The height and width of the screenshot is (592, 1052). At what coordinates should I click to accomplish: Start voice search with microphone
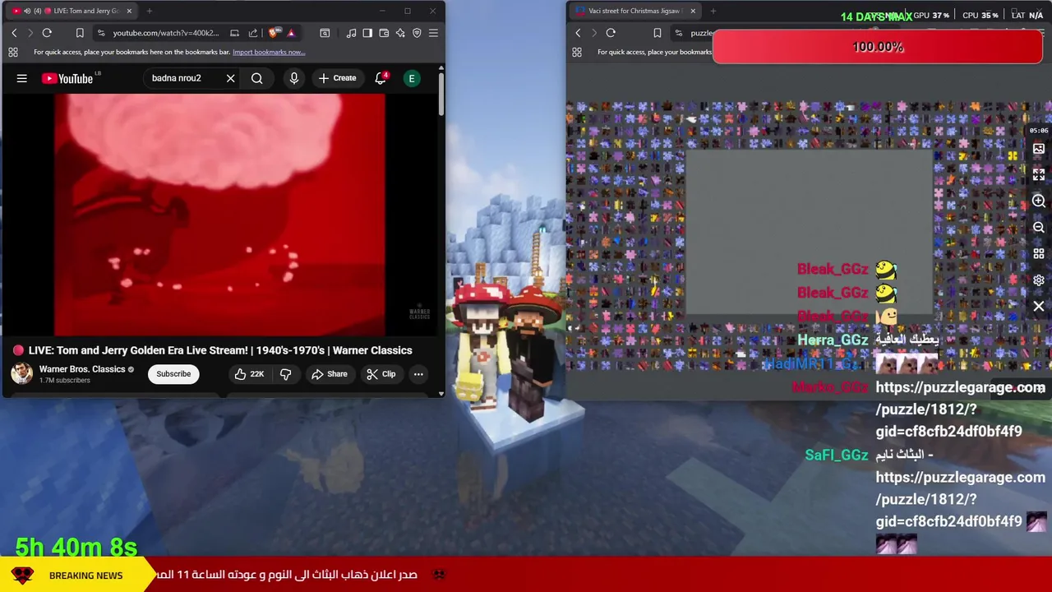tap(293, 78)
